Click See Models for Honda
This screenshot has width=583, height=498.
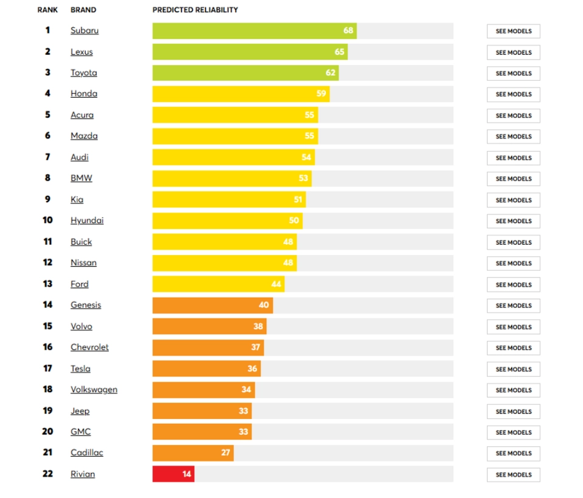[514, 94]
